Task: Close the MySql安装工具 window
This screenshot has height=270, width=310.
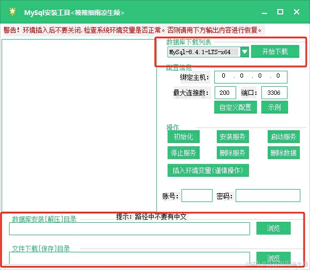Action: click(x=297, y=12)
